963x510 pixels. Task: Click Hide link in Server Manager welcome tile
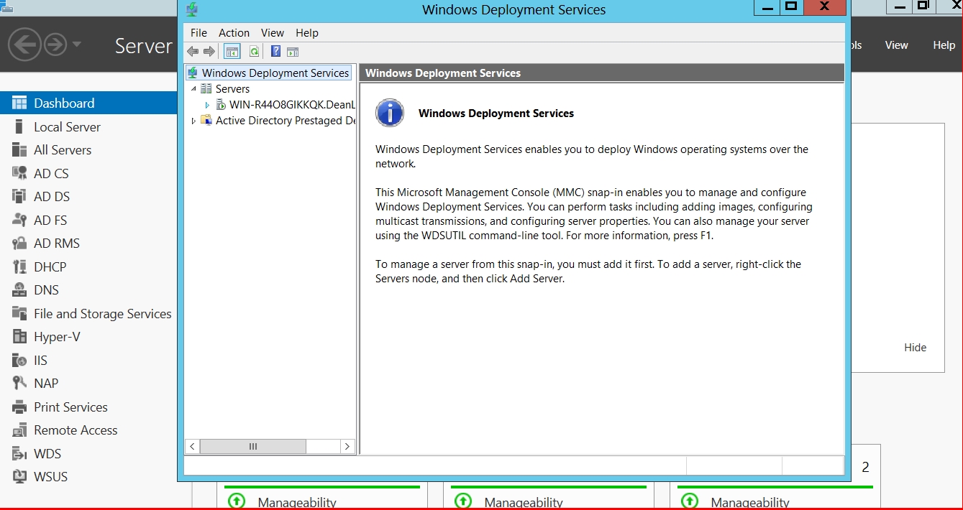click(915, 348)
